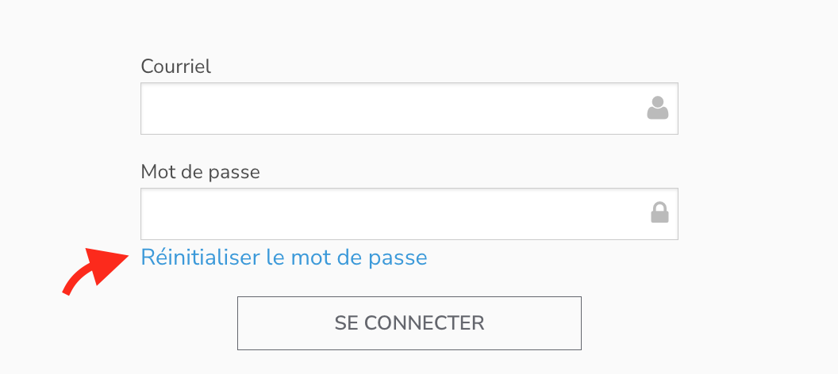
Task: Select the person icon beside the email box
Action: (658, 108)
